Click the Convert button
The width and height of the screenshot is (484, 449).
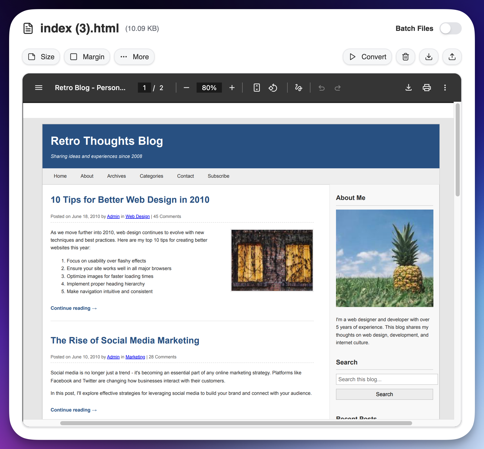coord(367,57)
